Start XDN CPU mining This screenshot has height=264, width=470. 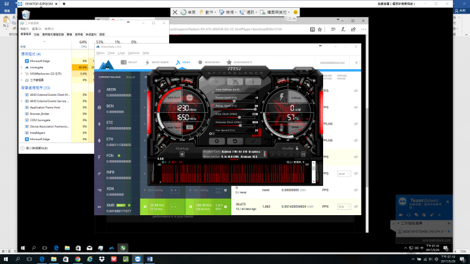click(x=153, y=190)
